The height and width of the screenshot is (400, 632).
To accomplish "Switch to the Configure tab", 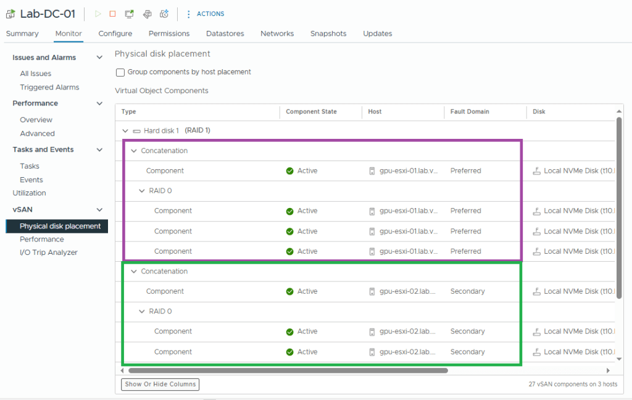I will 115,33.
